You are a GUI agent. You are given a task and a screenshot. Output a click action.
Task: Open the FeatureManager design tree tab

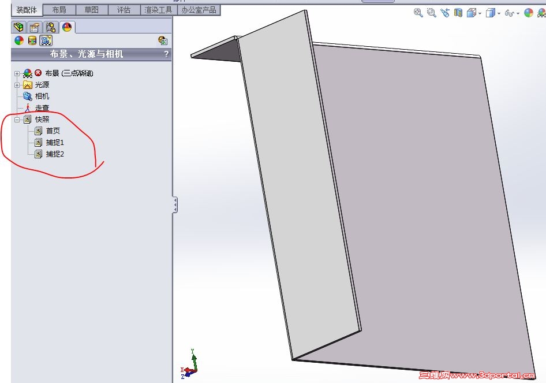(x=18, y=27)
